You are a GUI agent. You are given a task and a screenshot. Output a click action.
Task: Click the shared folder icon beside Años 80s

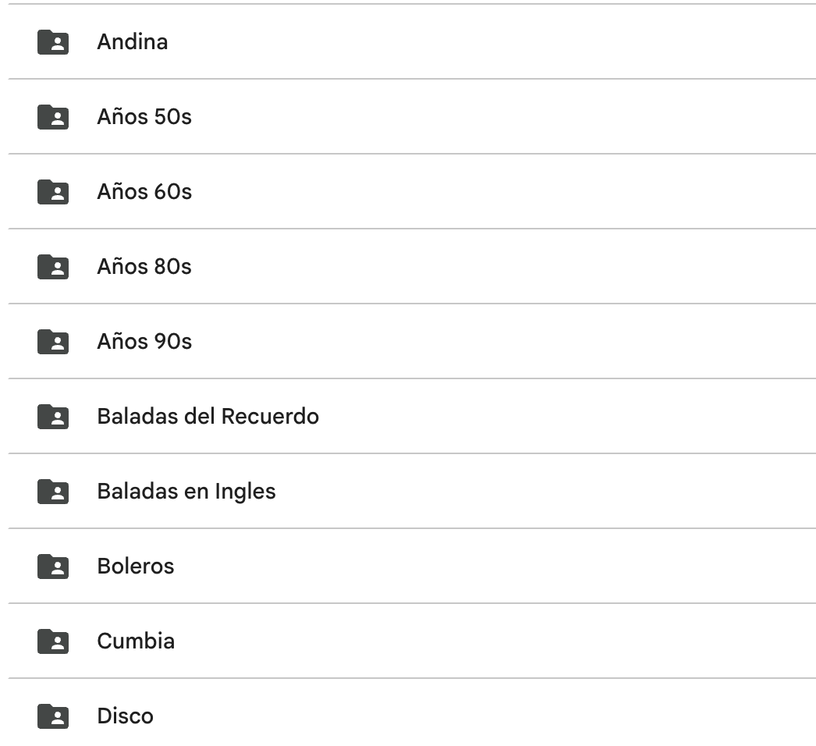52,266
